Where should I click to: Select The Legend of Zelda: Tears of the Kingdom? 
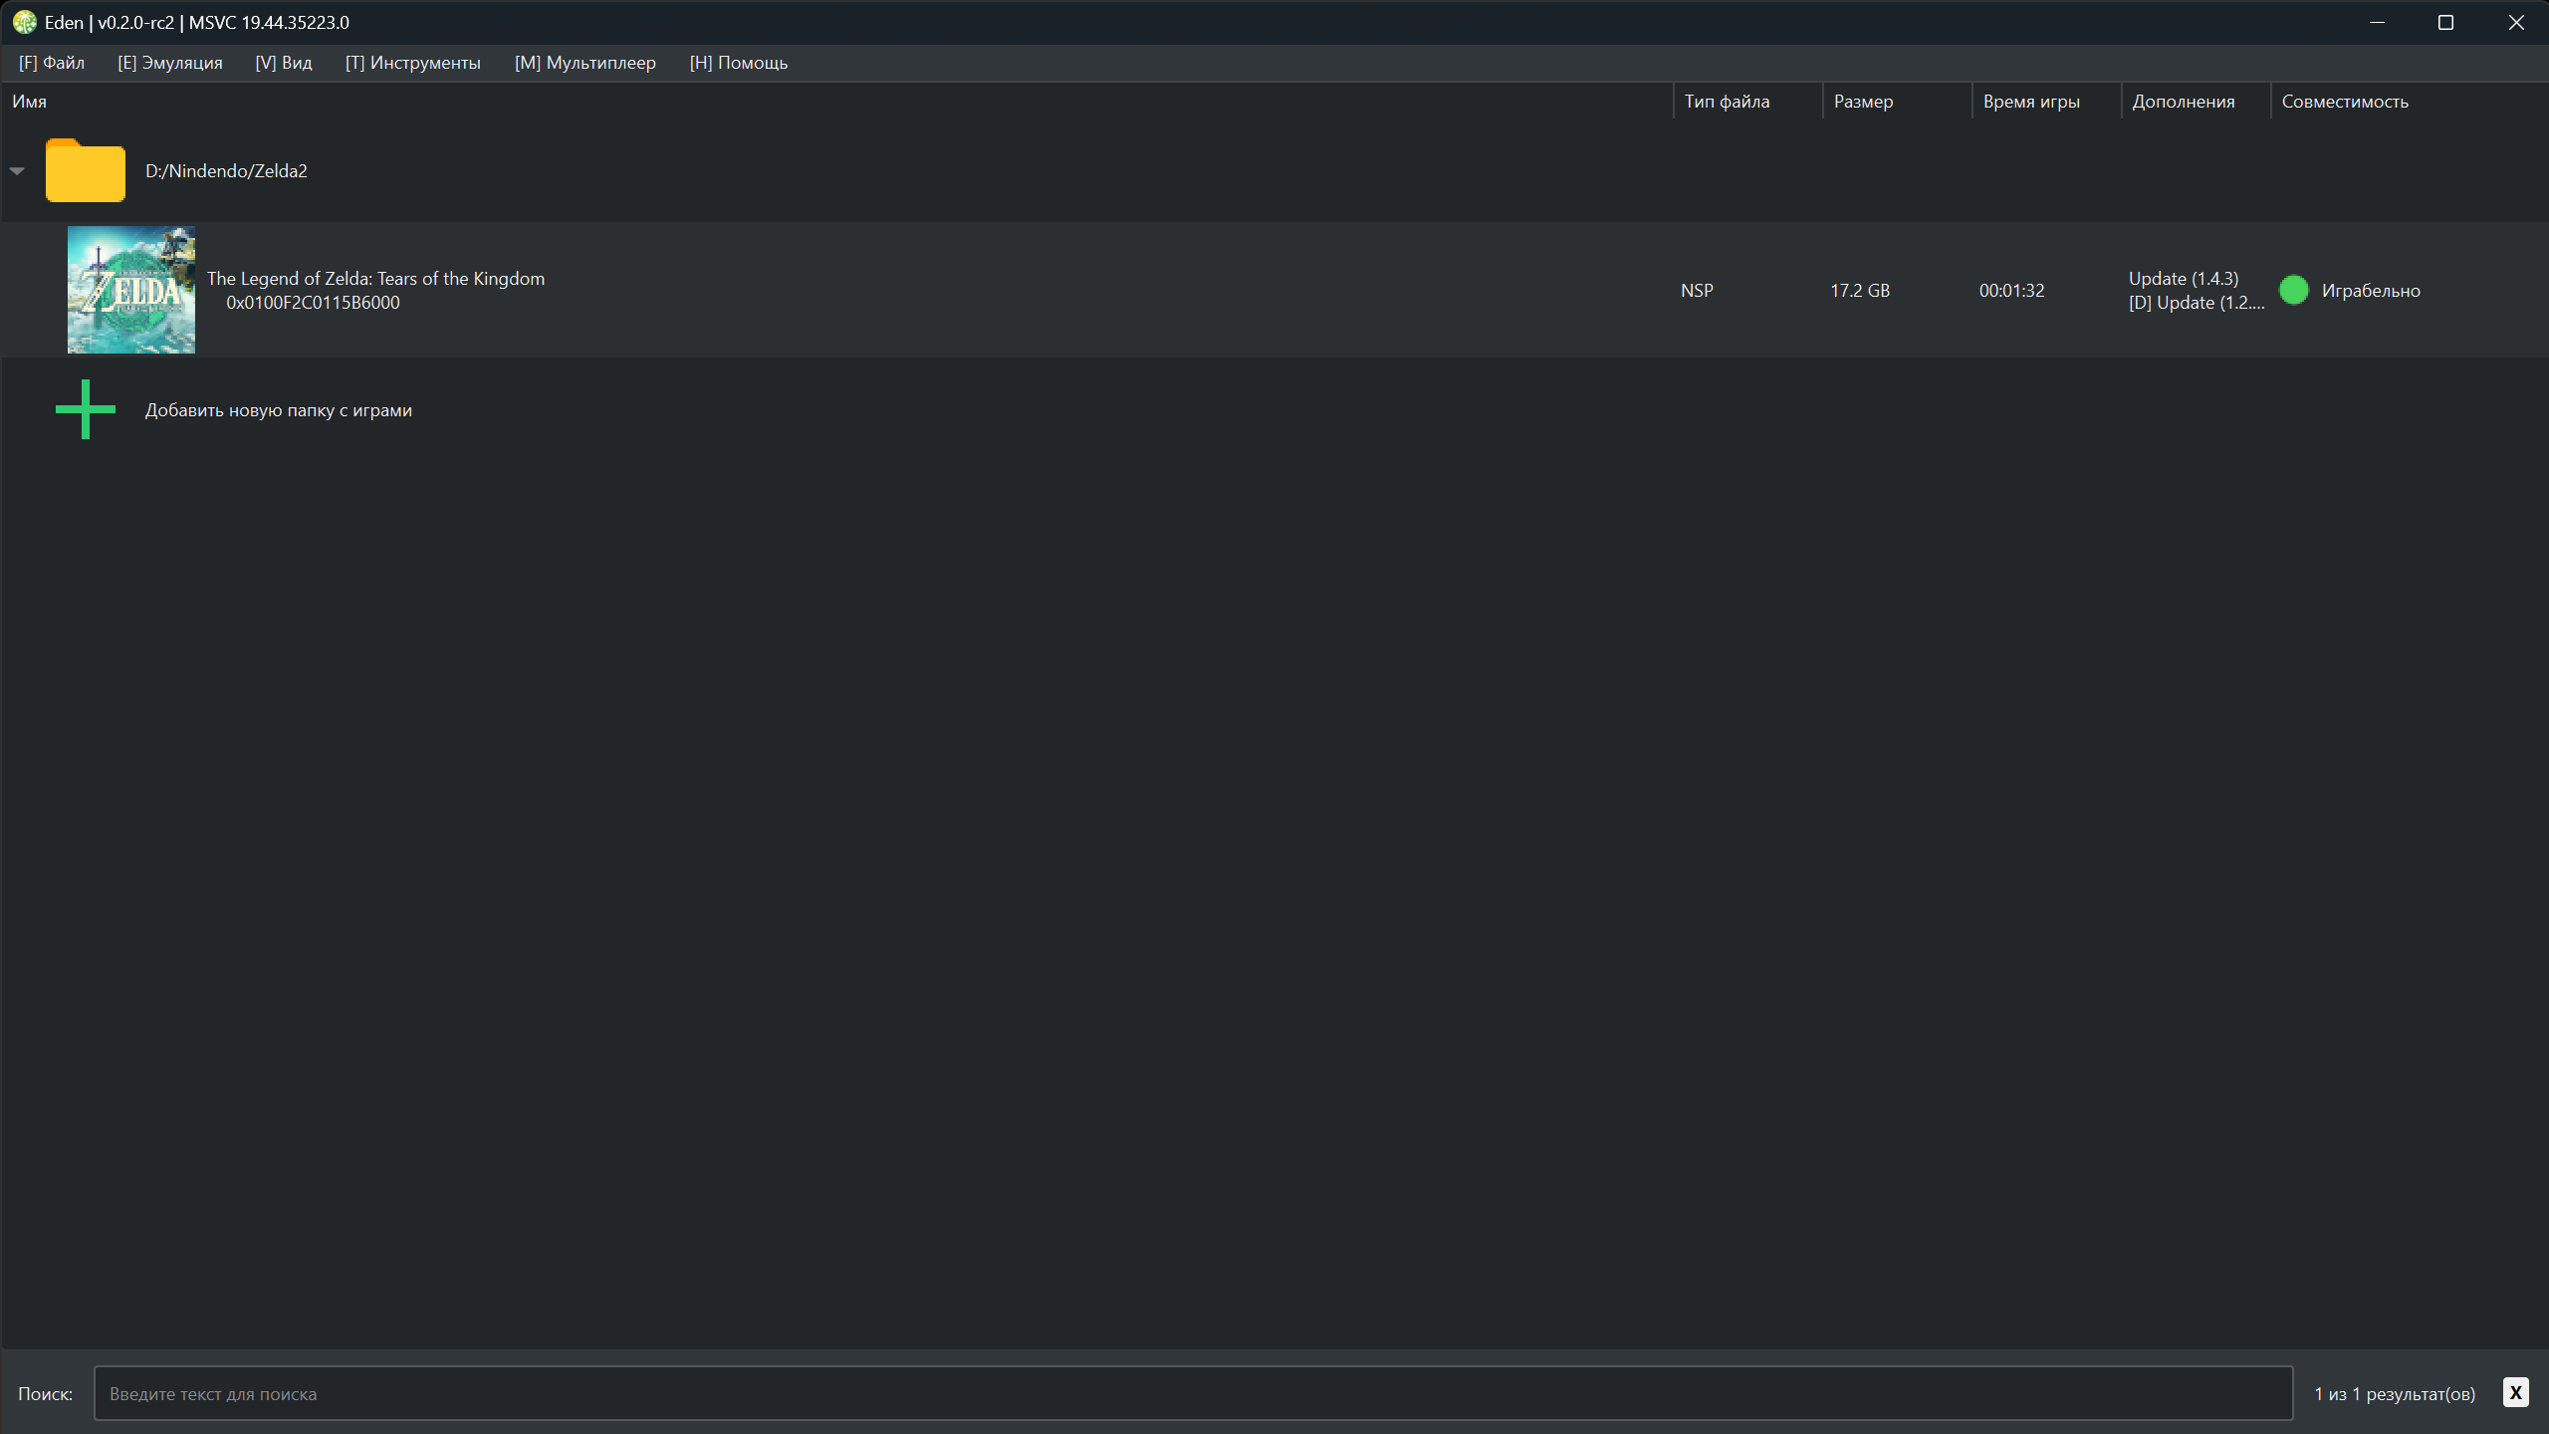[x=376, y=279]
